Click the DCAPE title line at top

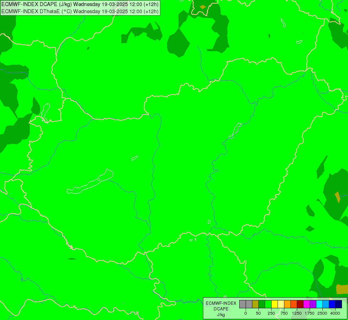(x=80, y=4)
